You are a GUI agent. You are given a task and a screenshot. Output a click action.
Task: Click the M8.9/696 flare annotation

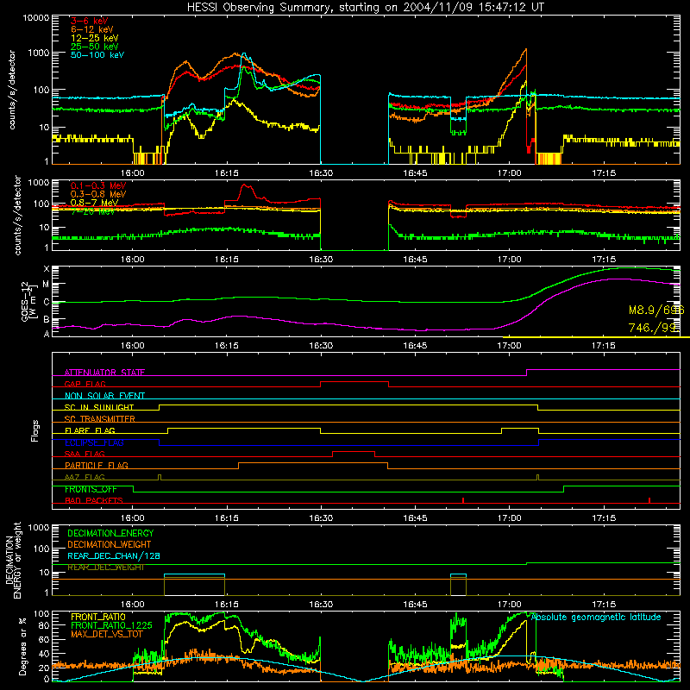click(x=656, y=310)
